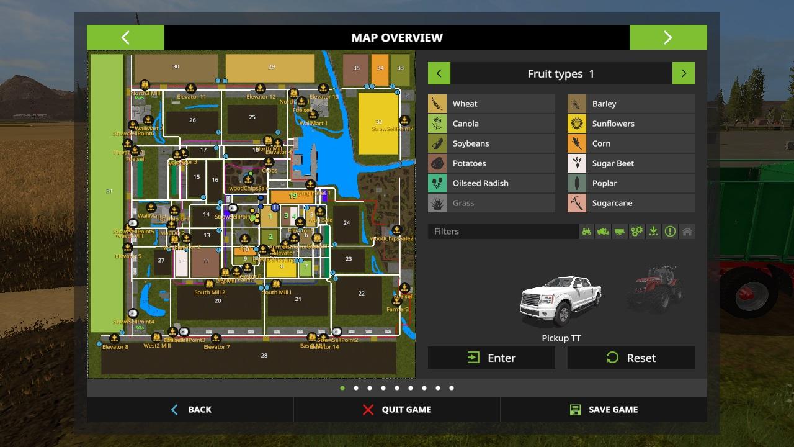The image size is (794, 447).
Task: Switch to next menu page with right arrow
Action: 667,37
